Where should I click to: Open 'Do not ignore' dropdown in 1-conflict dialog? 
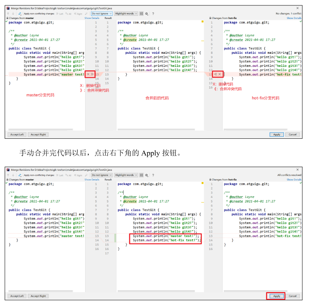pos(102,14)
